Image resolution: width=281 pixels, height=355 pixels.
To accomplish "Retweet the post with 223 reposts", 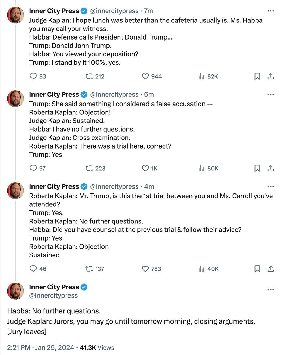I will point(90,168).
